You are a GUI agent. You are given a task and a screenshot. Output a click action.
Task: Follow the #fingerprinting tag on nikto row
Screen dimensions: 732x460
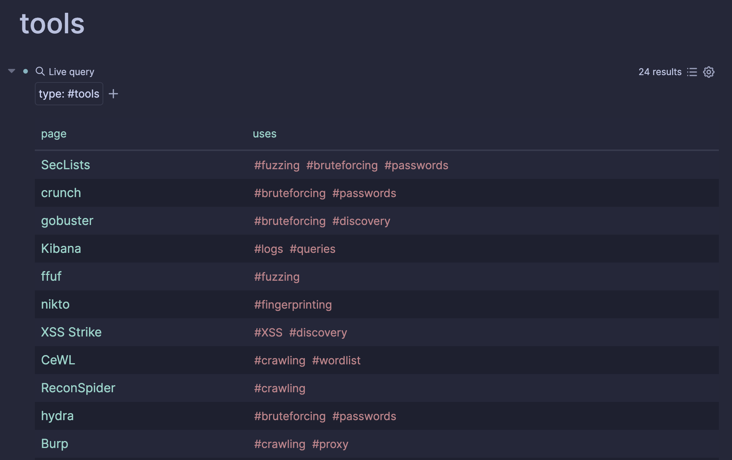tap(293, 305)
